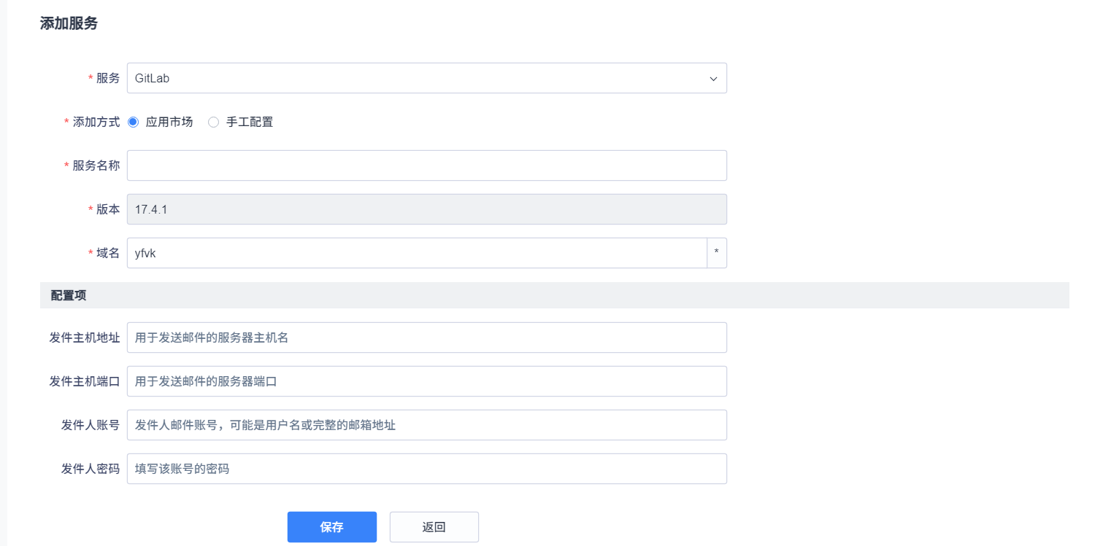The image size is (1095, 546).
Task: Click the chevron arrow of service dropdown
Action: point(713,79)
